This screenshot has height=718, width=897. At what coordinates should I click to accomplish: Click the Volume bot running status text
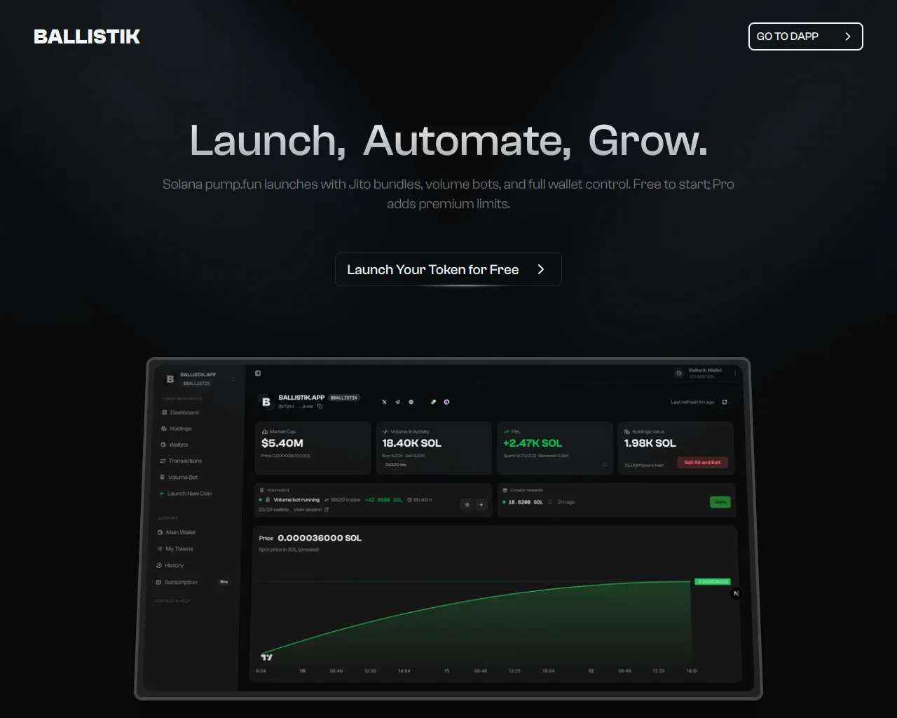pyautogui.click(x=296, y=500)
